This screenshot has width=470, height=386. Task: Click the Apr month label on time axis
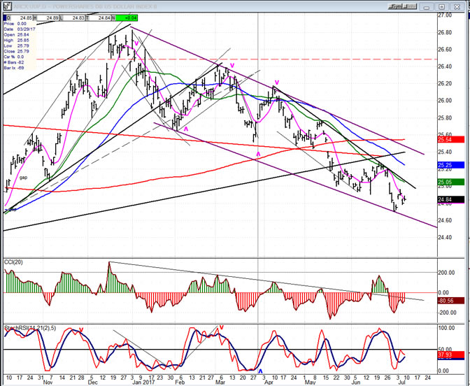(269, 383)
